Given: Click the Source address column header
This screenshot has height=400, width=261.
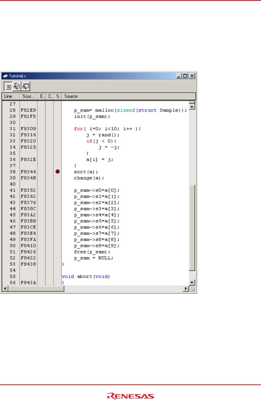Looking at the screenshot, I should point(28,96).
